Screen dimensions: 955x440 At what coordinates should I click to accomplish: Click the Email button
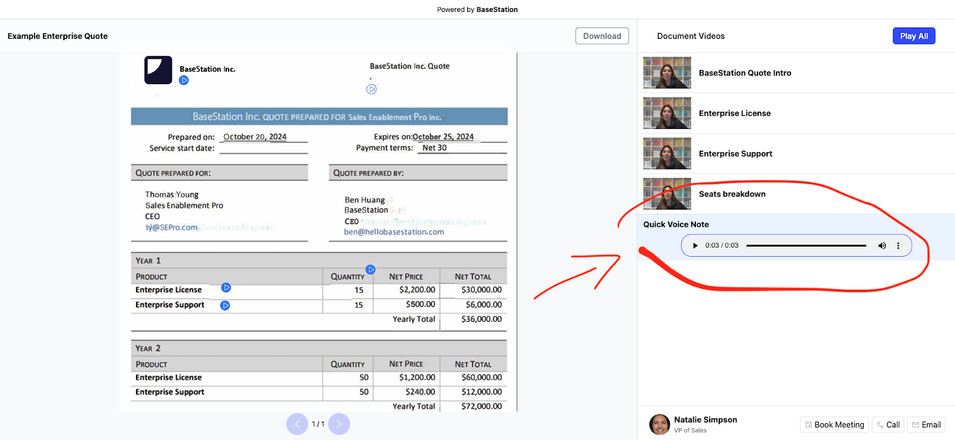(926, 424)
